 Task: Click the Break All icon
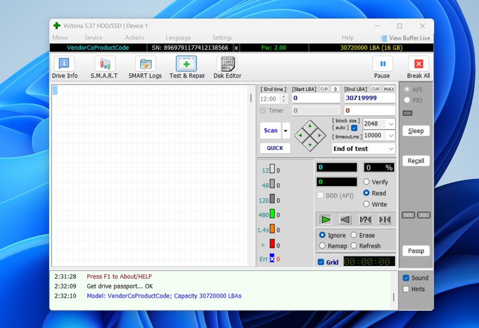[x=418, y=64]
